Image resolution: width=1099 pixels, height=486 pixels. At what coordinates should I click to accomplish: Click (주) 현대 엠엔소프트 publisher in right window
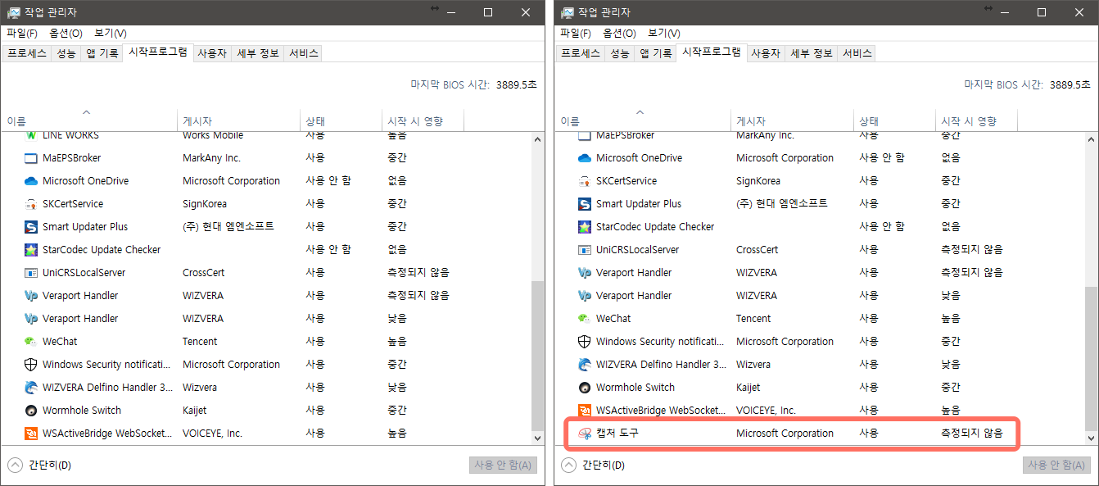pos(782,204)
